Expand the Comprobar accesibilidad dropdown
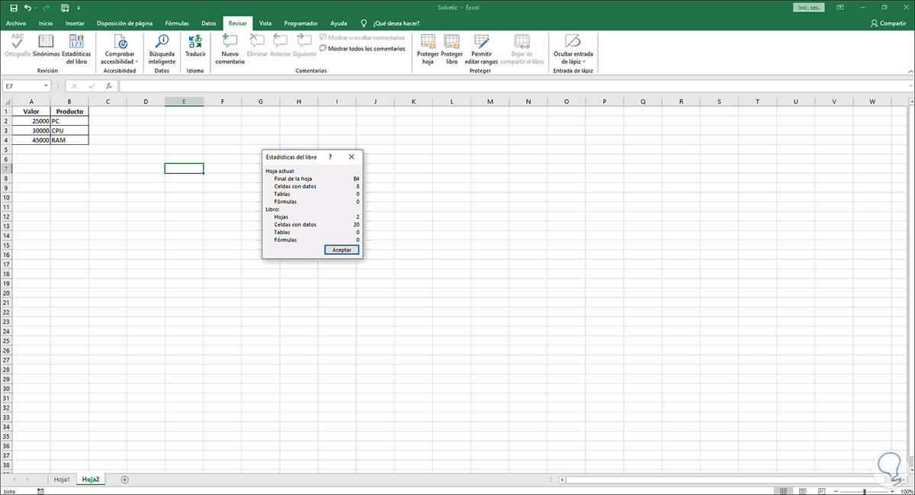The width and height of the screenshot is (915, 495). coord(136,62)
